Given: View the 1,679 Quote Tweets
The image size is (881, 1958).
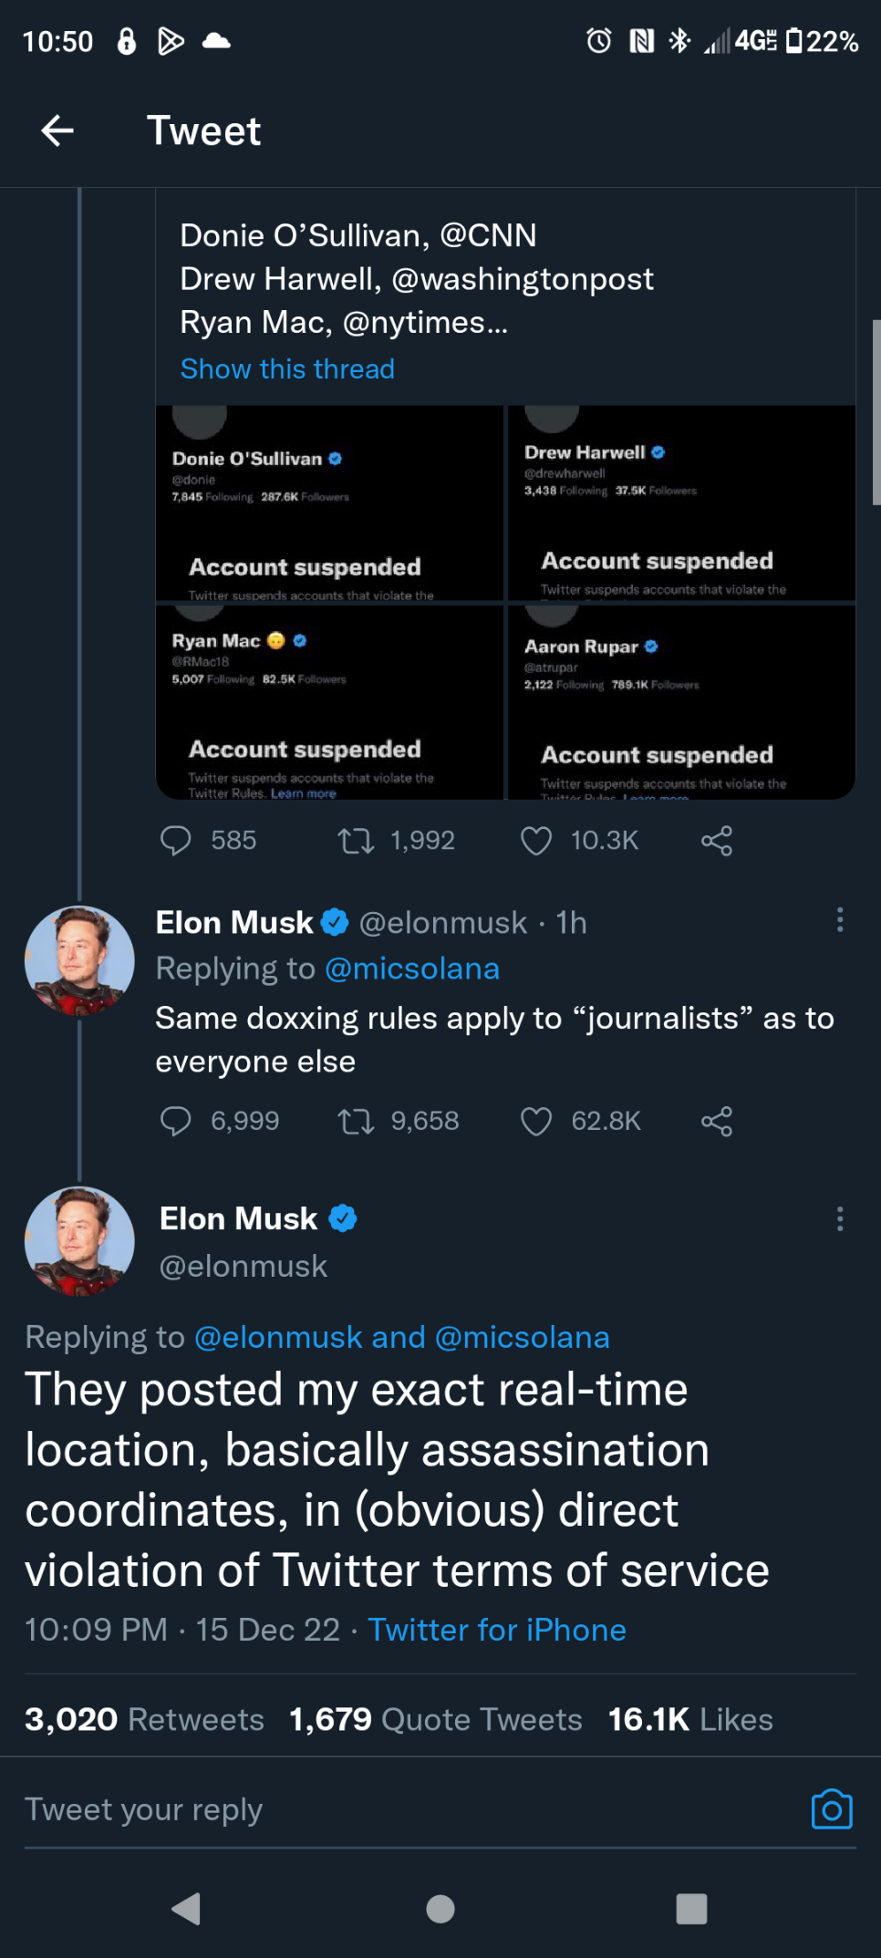Looking at the screenshot, I should click(x=436, y=1719).
